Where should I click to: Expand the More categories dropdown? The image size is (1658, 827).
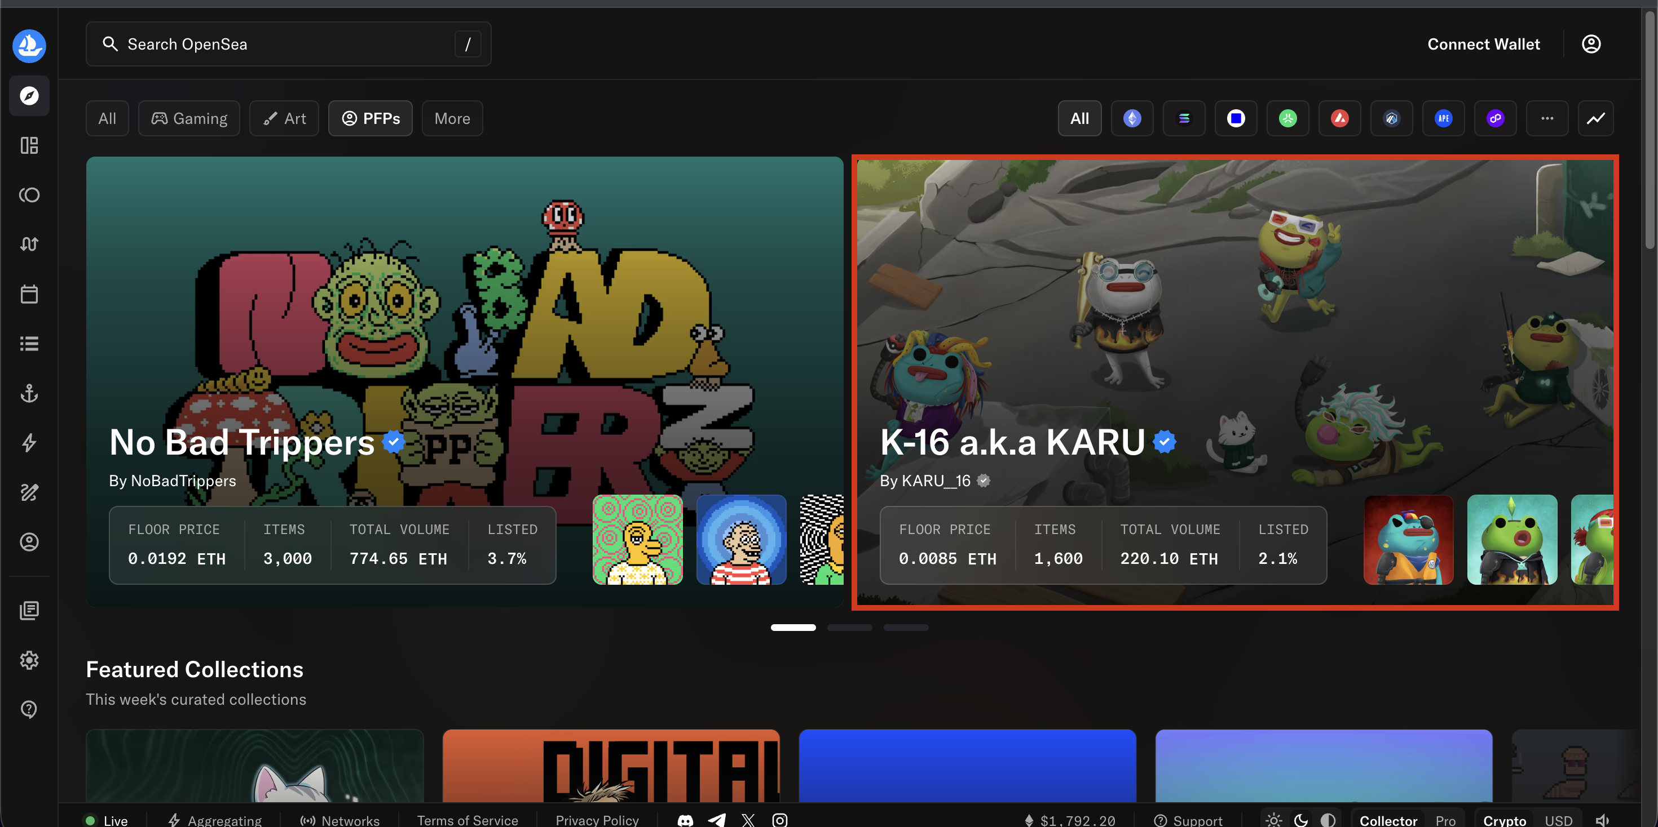pyautogui.click(x=452, y=118)
